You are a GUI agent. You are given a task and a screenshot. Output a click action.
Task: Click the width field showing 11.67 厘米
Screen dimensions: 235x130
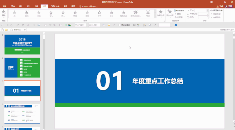[x=80, y=25]
